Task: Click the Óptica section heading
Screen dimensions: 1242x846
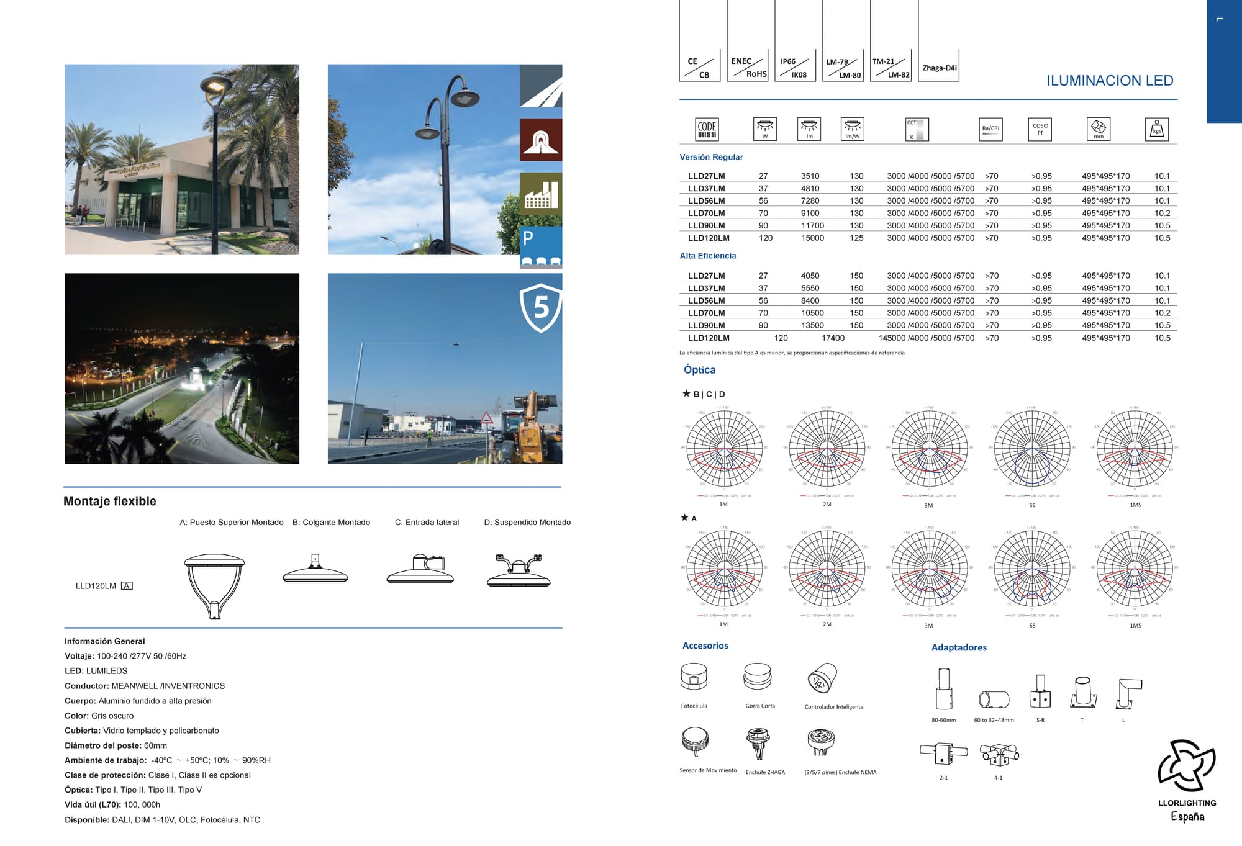Action: coord(699,370)
